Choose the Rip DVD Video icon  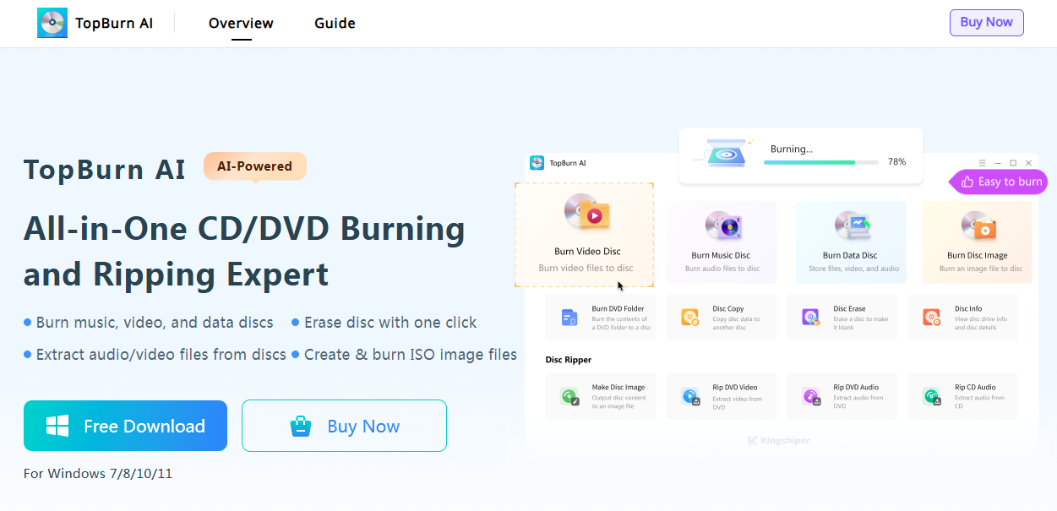(x=689, y=396)
